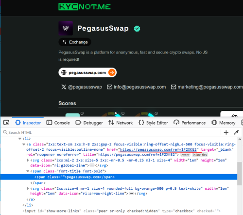The width and height of the screenshot is (243, 215).
Task: Switch to the Debugger tab
Action: [89, 123]
